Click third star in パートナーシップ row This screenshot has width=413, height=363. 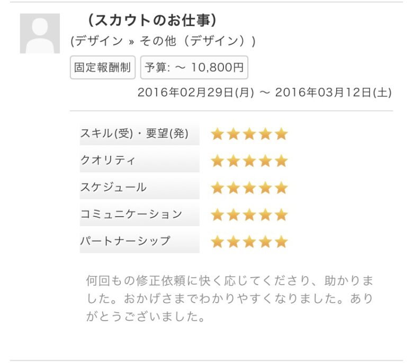point(249,242)
